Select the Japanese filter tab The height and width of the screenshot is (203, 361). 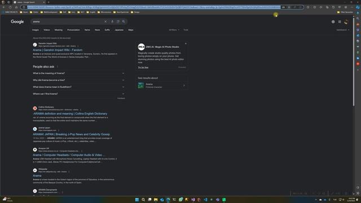coord(119,30)
